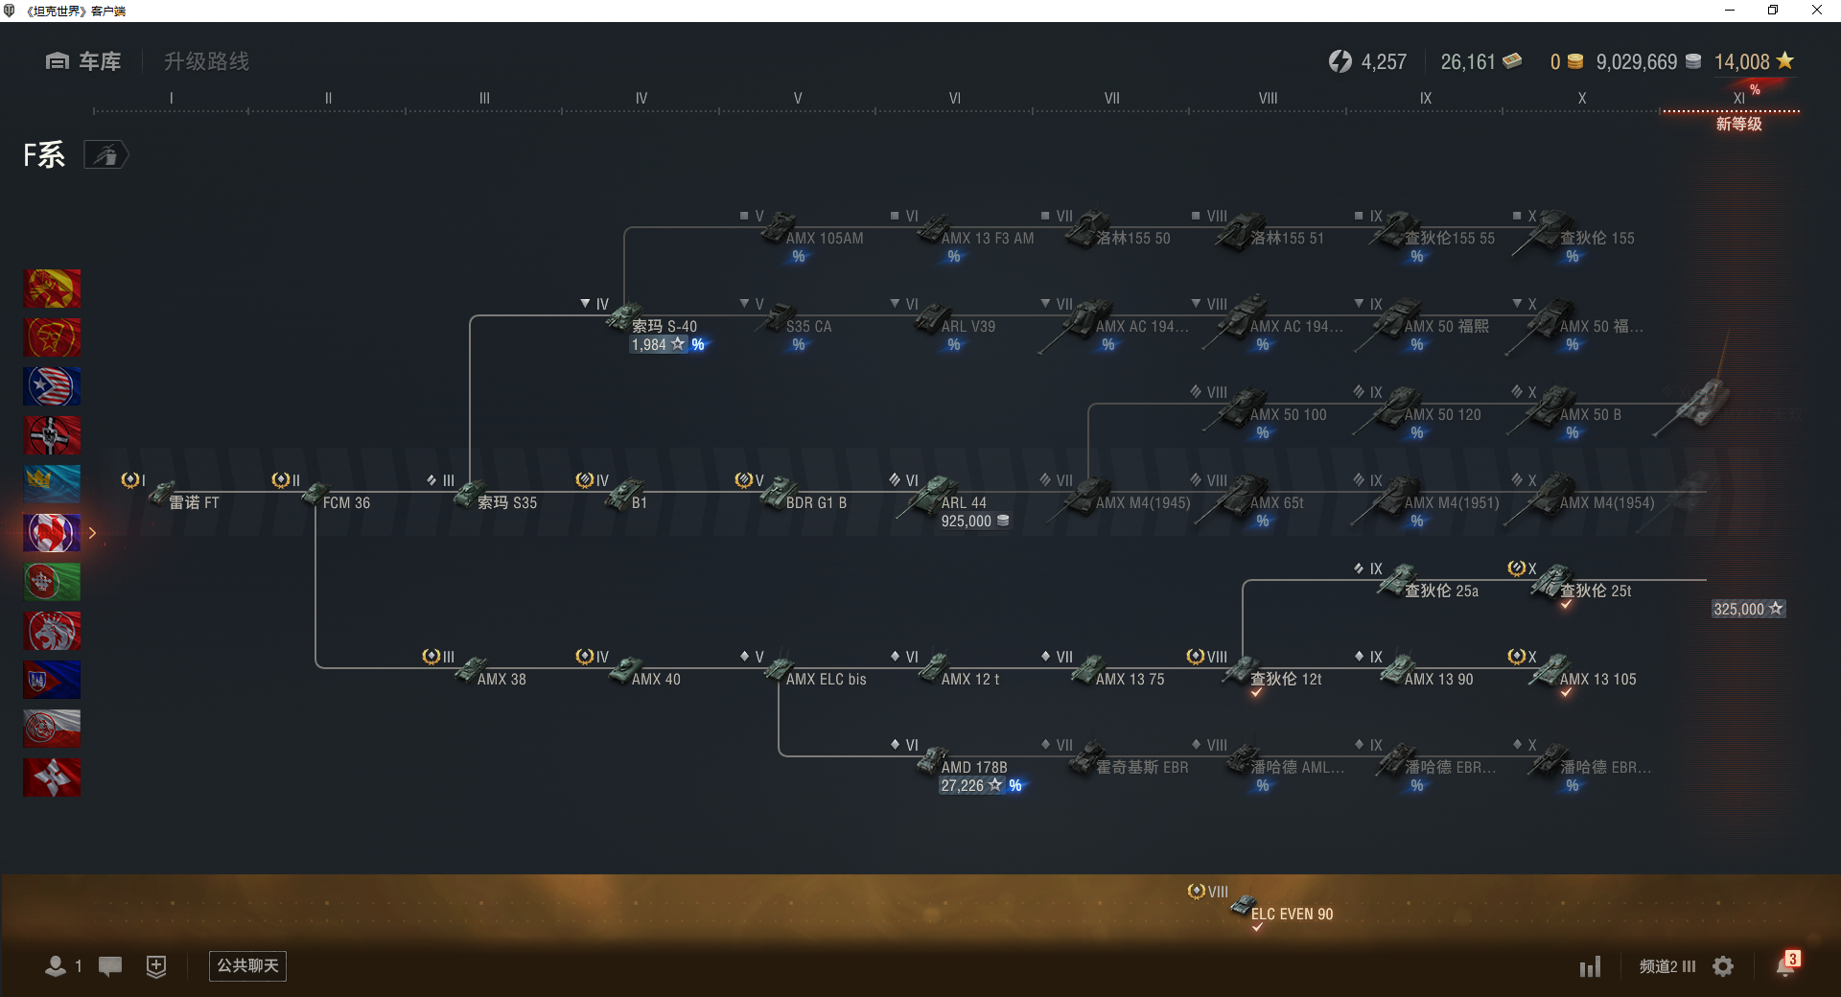Select the Poland nation flag
The height and width of the screenshot is (997, 1841).
(x=52, y=729)
